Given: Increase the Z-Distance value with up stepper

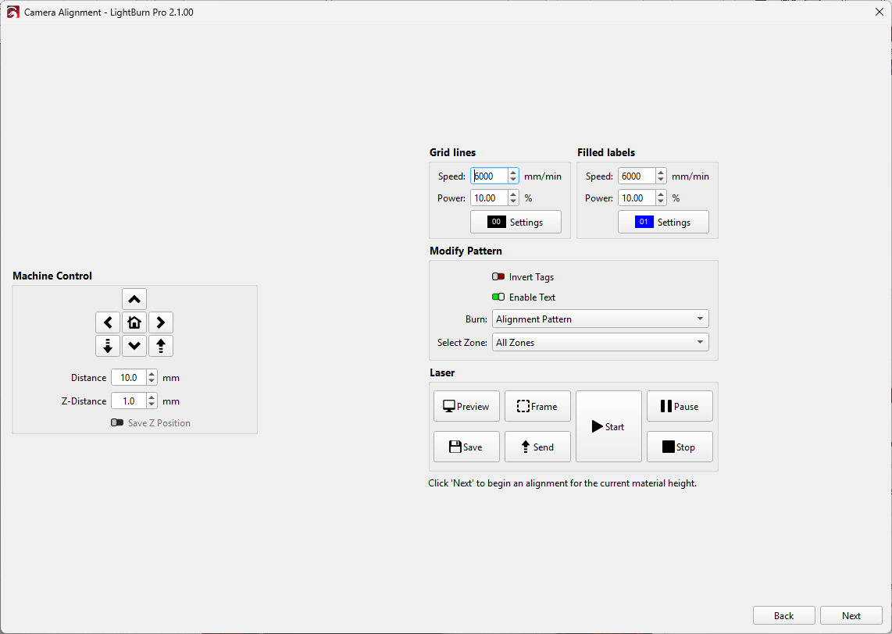Looking at the screenshot, I should (x=152, y=397).
